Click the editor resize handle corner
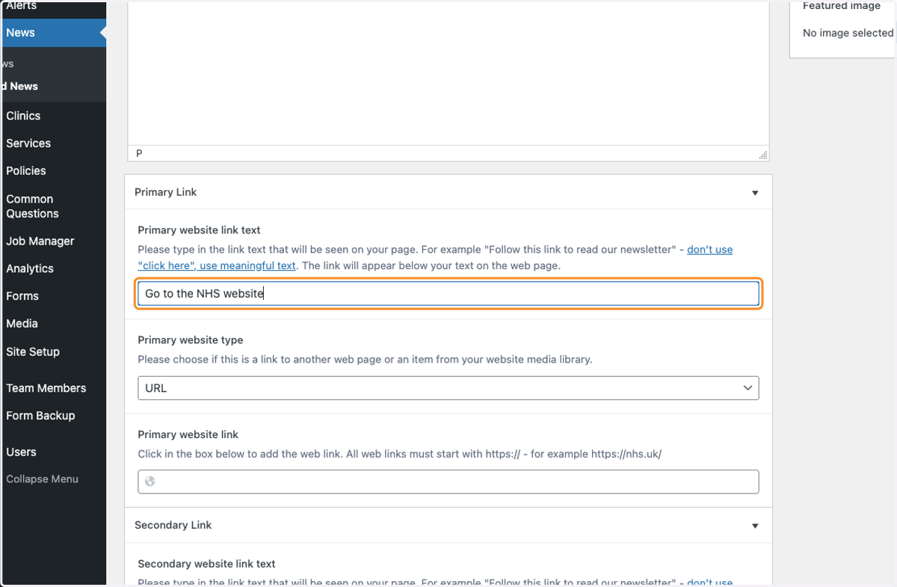This screenshot has height=587, width=897. click(763, 155)
